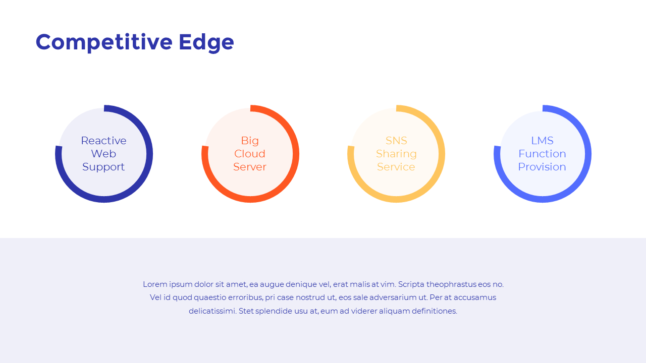
Task: Select the word "Cloud" in orange circle
Action: click(x=250, y=154)
